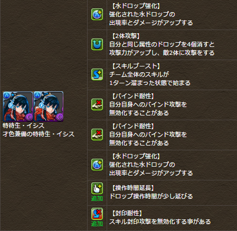Screen dimensions: 237x231
Task: Click the 【2体攻撃】 heading
Action: (126, 36)
